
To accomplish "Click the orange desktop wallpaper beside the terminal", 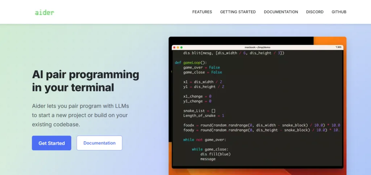I will click(x=330, y=40).
